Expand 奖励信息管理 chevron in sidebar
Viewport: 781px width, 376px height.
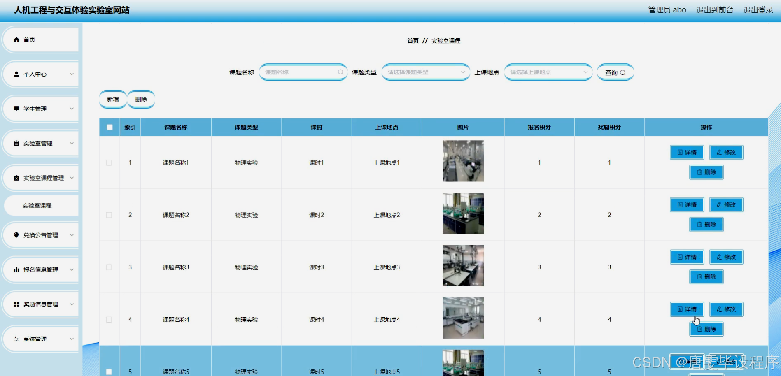[72, 304]
